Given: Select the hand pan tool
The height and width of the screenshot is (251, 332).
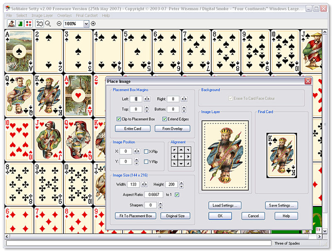Looking at the screenshot, I should (x=40, y=23).
